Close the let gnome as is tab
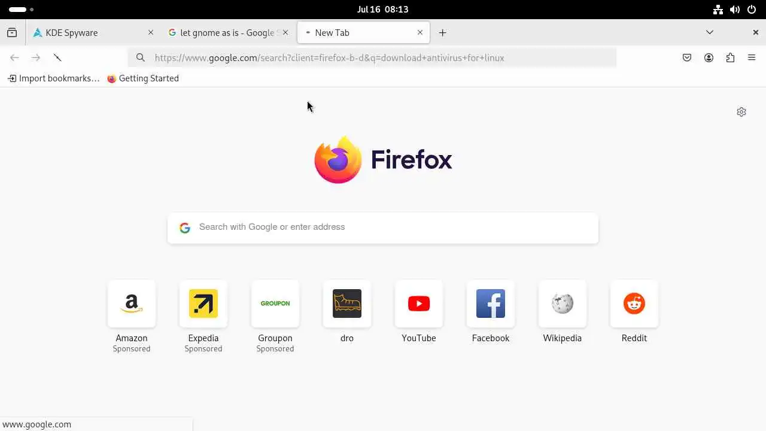The image size is (766, 431). pos(285,33)
